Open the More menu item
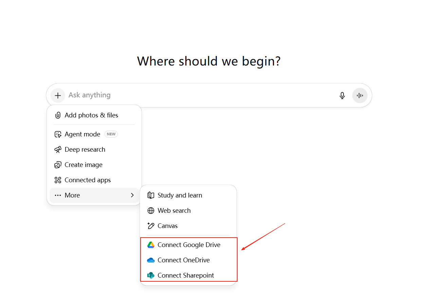The width and height of the screenshot is (429, 300). pos(72,195)
